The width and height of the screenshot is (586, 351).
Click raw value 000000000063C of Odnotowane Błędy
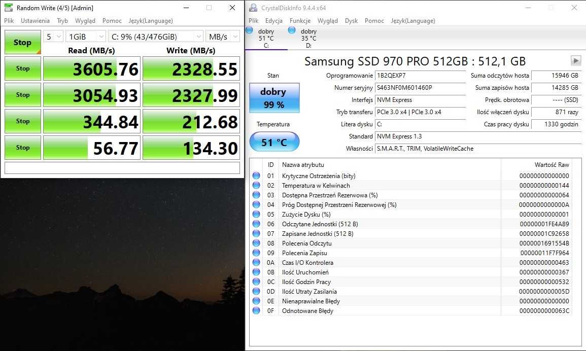coord(544,310)
